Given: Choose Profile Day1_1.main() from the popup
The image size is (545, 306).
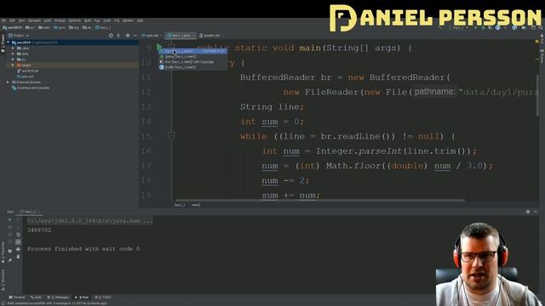Looking at the screenshot, I should 193,67.
